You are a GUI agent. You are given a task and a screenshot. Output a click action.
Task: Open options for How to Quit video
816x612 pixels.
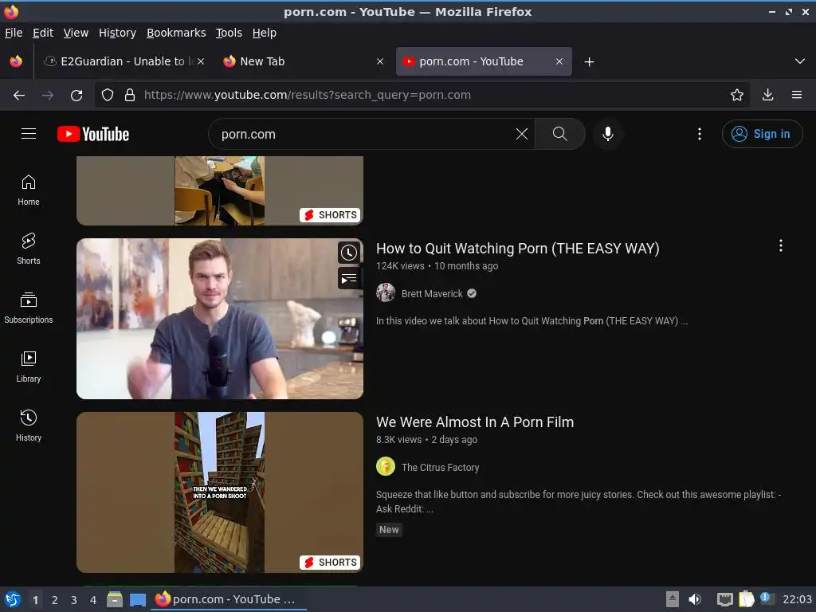781,245
